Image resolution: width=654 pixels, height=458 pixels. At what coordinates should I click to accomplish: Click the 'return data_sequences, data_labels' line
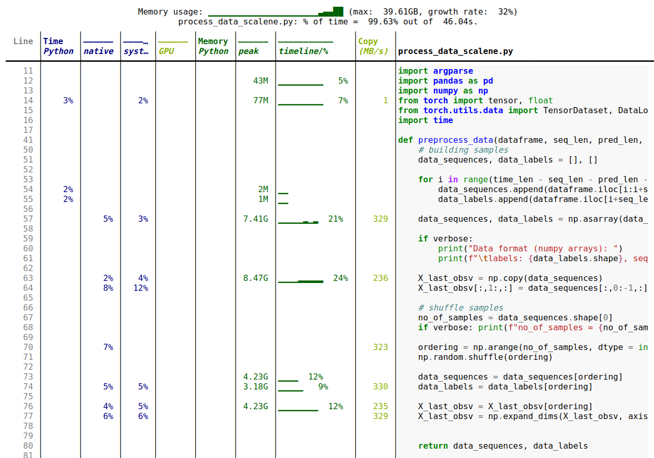[x=502, y=446]
